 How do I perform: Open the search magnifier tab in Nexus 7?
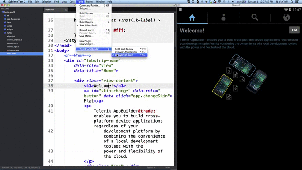255,18
